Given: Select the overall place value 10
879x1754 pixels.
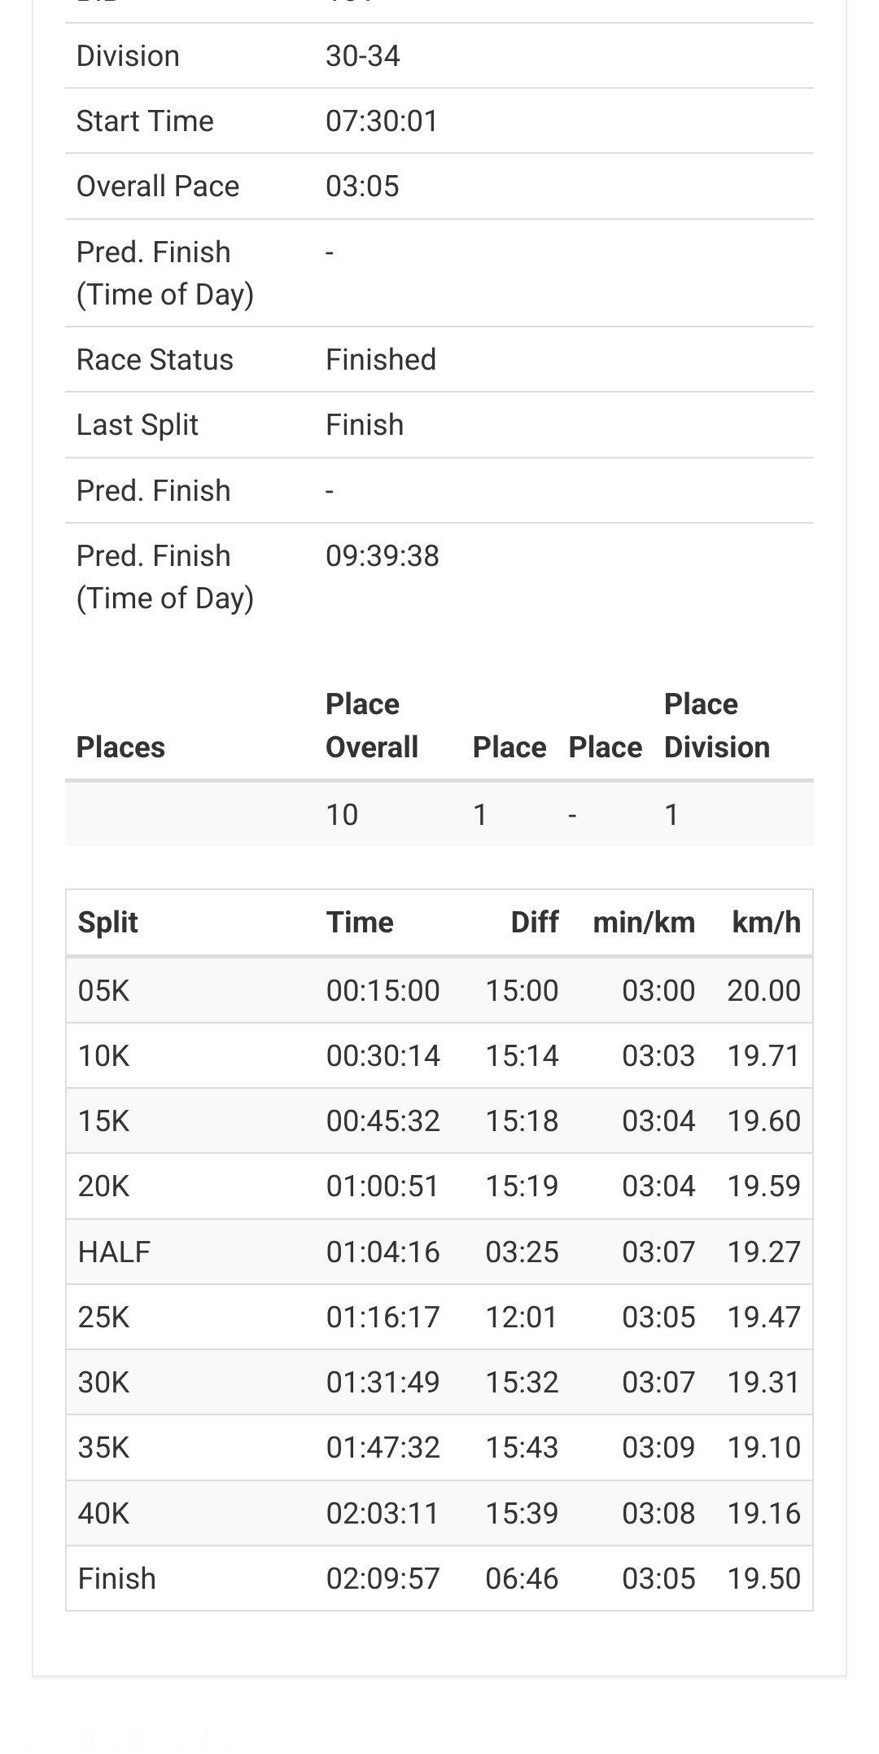Looking at the screenshot, I should pos(342,814).
